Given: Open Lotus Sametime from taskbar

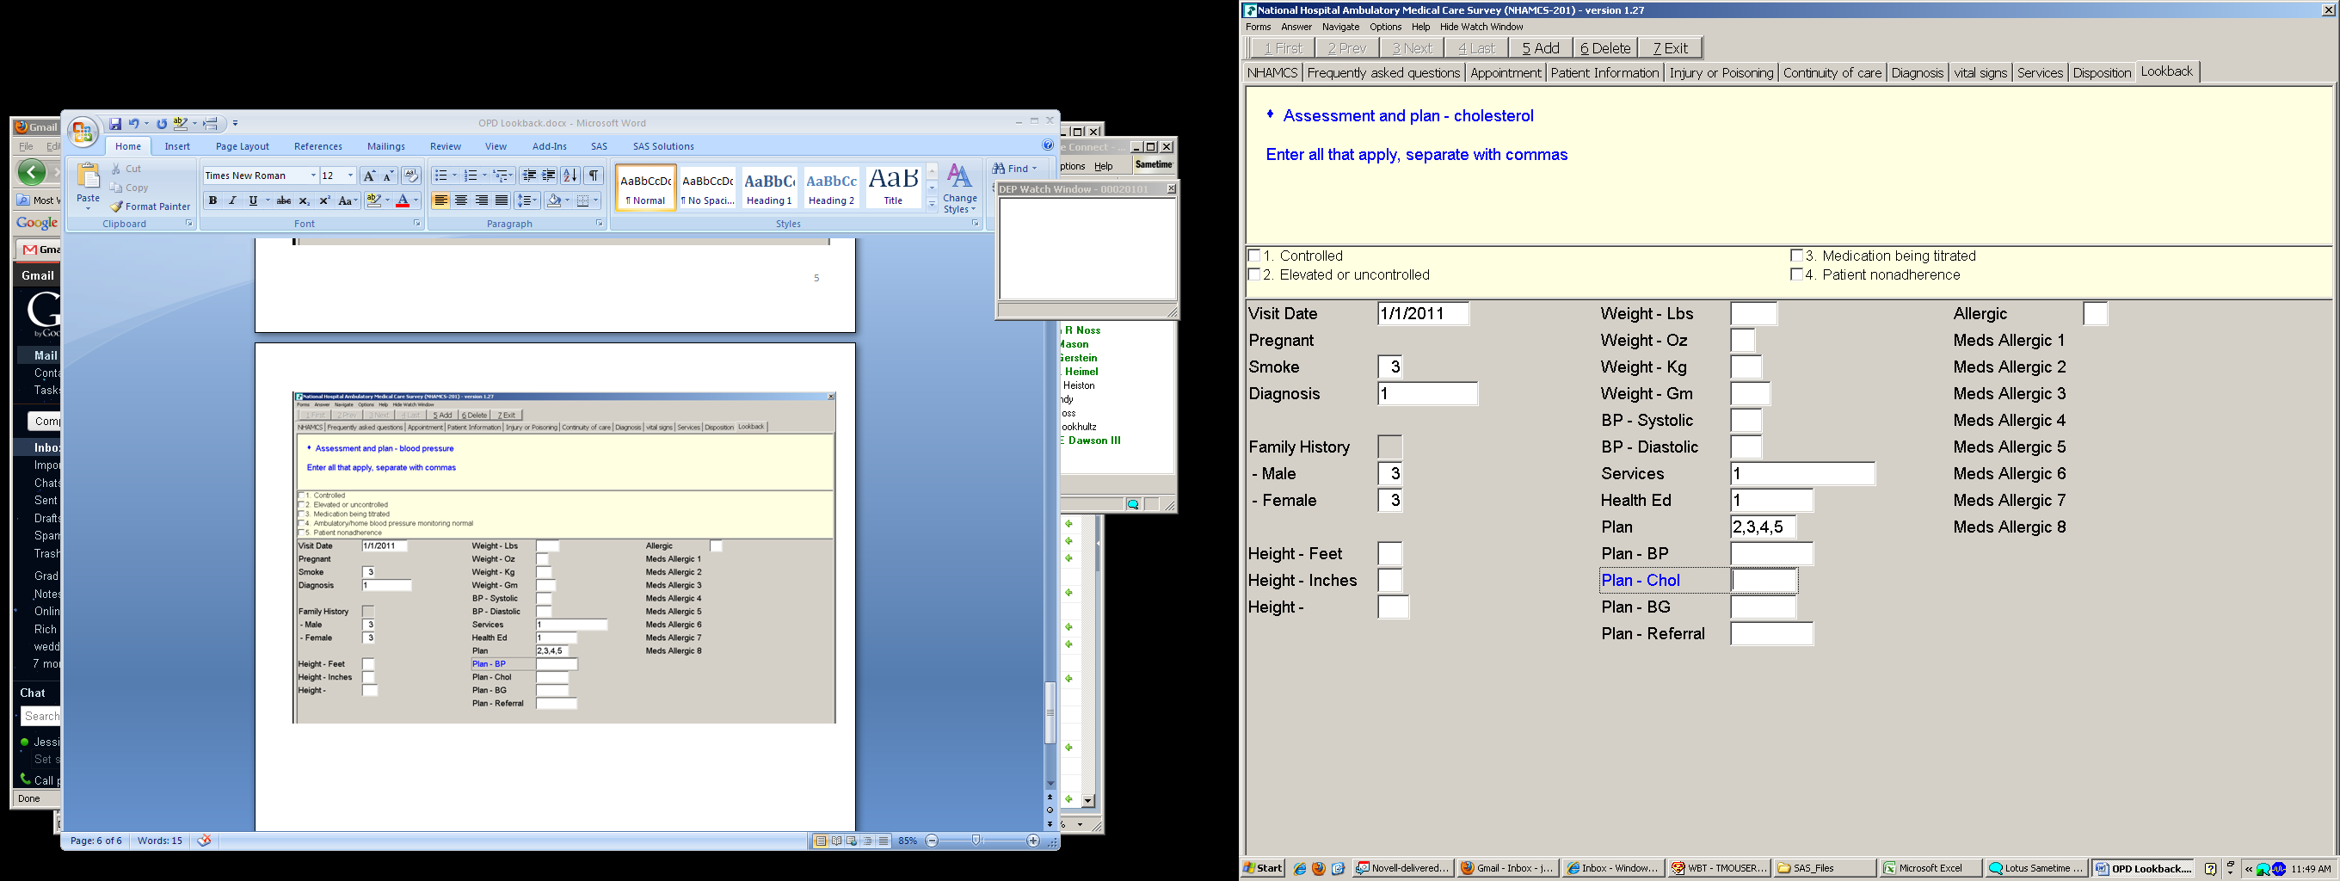Looking at the screenshot, I should [x=2035, y=868].
